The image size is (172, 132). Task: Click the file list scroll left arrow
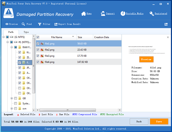37,110
